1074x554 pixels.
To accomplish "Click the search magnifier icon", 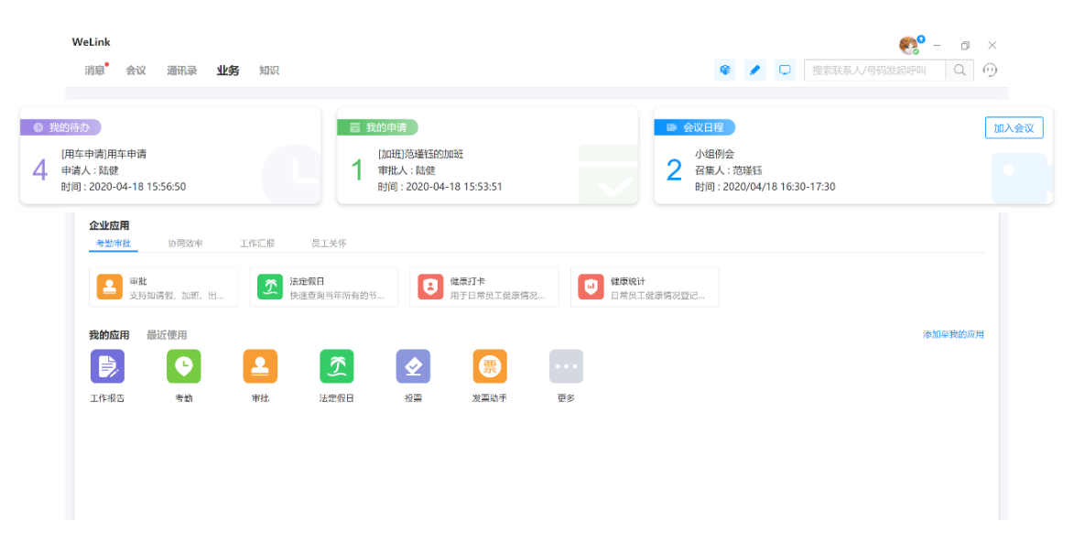I will click(960, 70).
